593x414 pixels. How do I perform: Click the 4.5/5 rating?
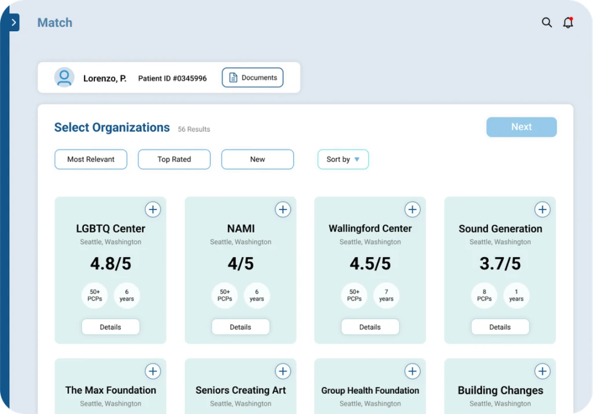370,263
